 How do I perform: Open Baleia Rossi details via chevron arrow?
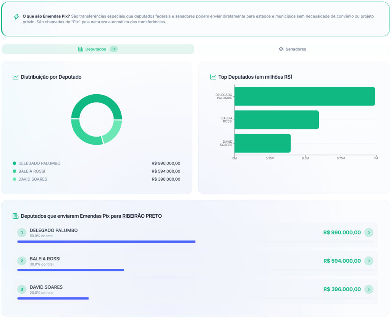tap(368, 261)
